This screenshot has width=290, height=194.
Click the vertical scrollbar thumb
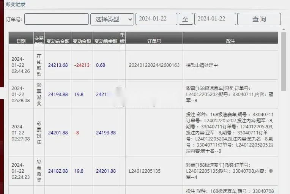pos(284,61)
